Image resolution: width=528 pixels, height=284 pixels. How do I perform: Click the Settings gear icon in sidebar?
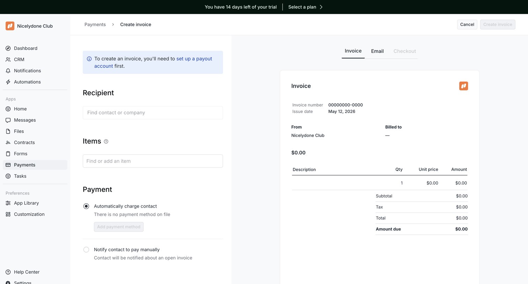(x=8, y=282)
